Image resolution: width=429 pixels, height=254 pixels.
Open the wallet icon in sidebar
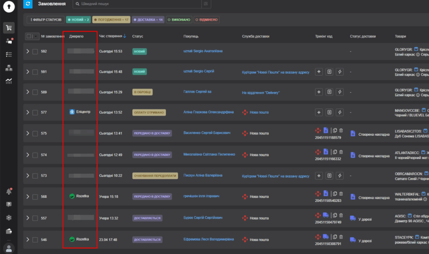[x=9, y=231]
